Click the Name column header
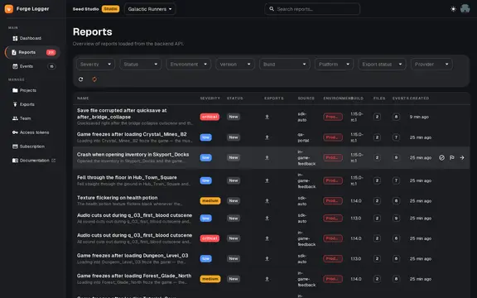The image size is (477, 298). (83, 99)
